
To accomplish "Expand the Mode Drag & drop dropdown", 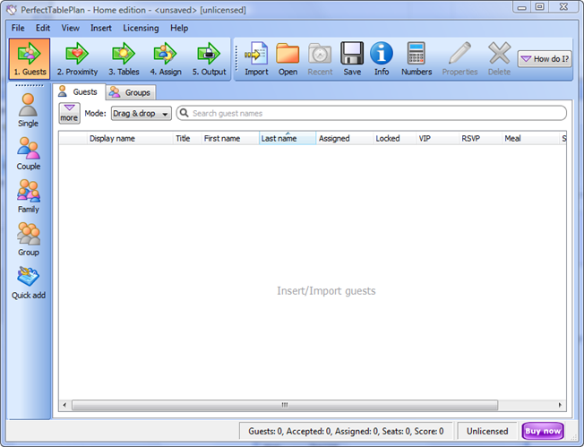I will 141,114.
